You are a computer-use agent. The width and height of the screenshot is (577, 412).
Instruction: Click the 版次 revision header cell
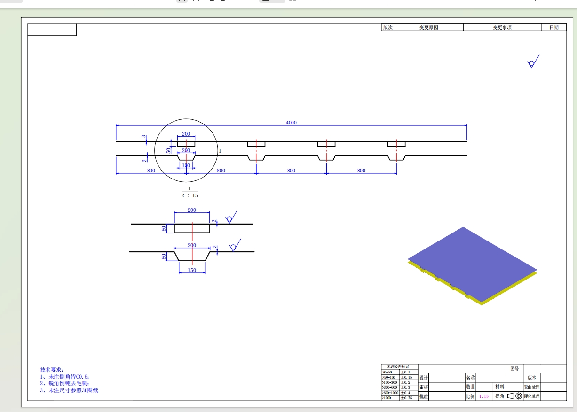(387, 28)
